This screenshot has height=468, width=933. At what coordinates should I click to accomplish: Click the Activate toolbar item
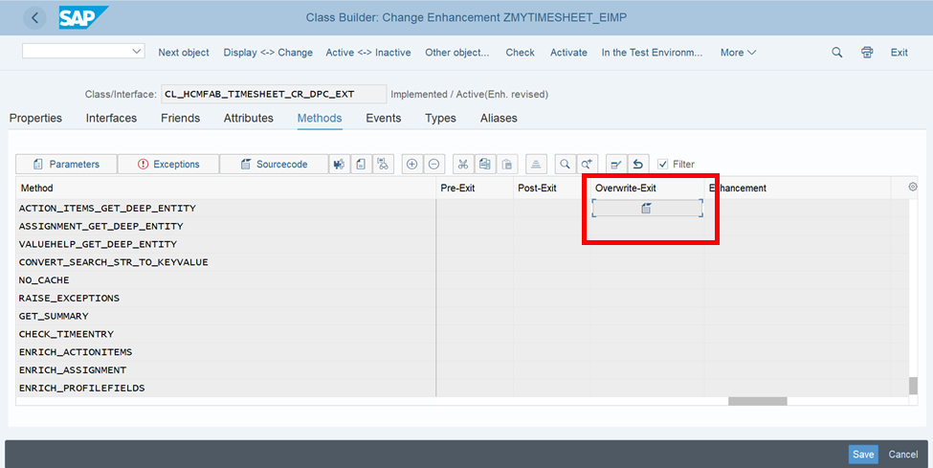(568, 53)
